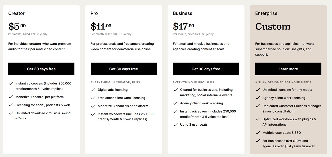Click checkmark next to Unlimited downloads music & sound effects
The width and height of the screenshot is (332, 157).
click(x=11, y=113)
